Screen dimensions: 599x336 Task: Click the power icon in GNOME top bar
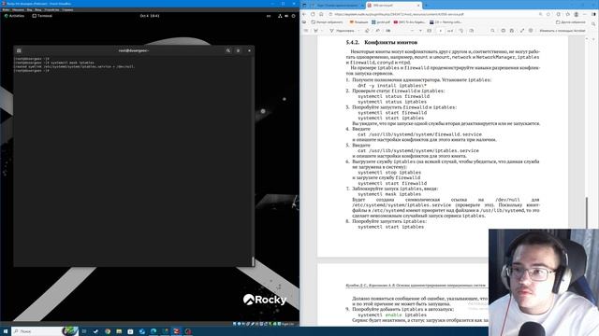click(293, 16)
